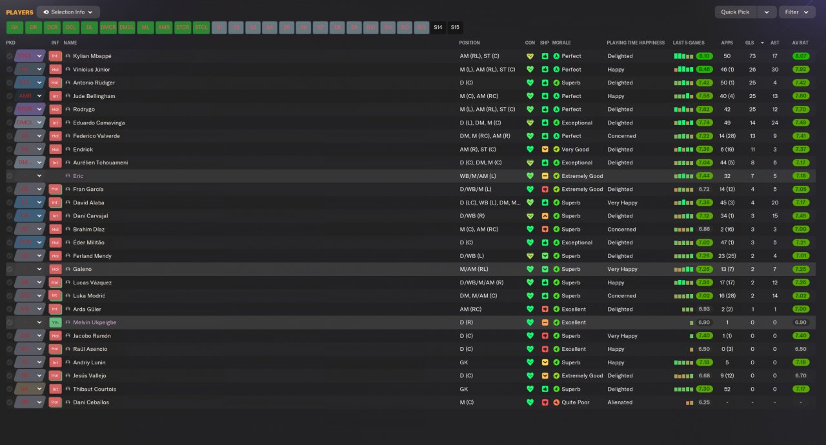This screenshot has height=445, width=826.
Task: Click Melvin Ukpeigbe's Yth information badge
Action: 55,322
